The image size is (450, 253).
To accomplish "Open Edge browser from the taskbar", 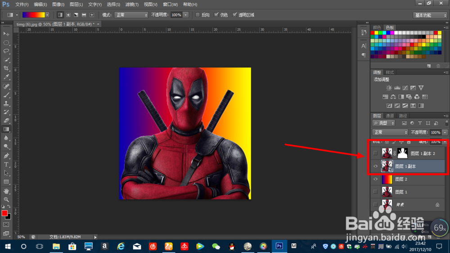I will (121, 246).
